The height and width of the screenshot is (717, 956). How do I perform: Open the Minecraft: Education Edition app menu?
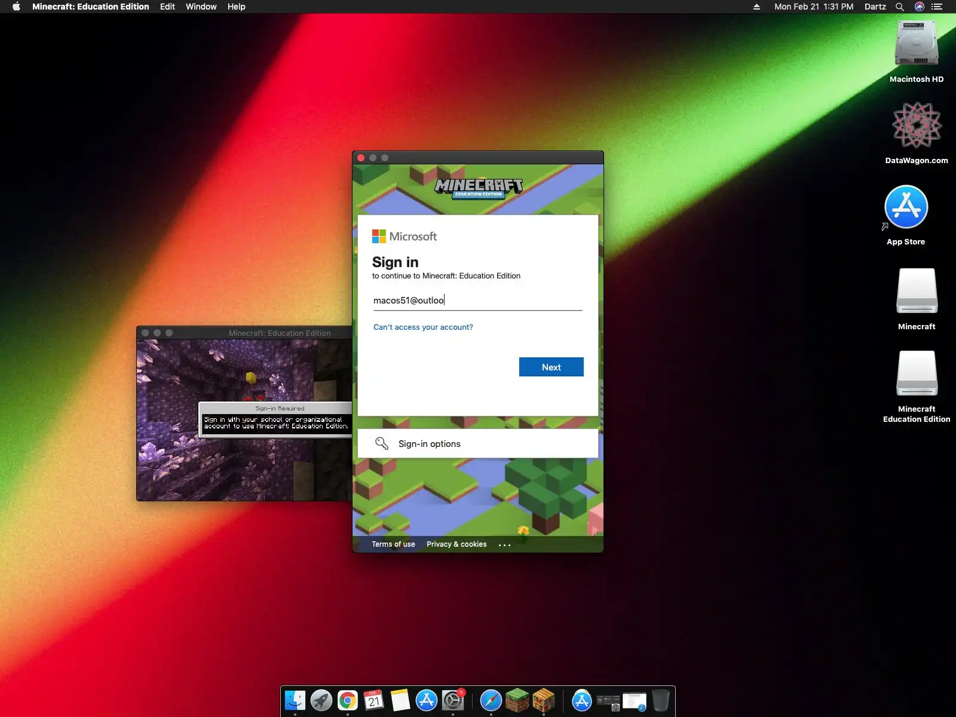(x=91, y=7)
